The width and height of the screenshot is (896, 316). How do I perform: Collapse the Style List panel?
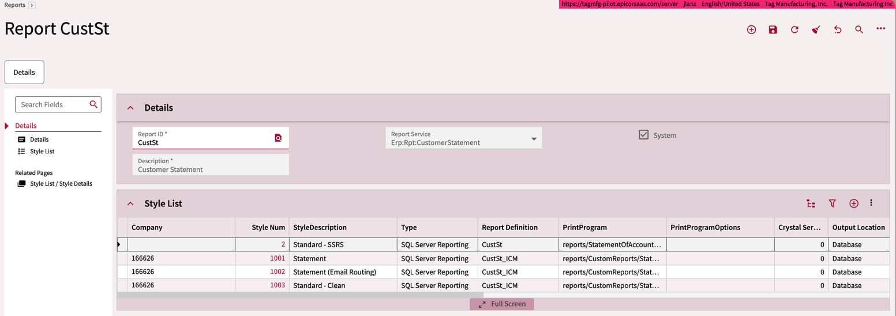(x=130, y=204)
